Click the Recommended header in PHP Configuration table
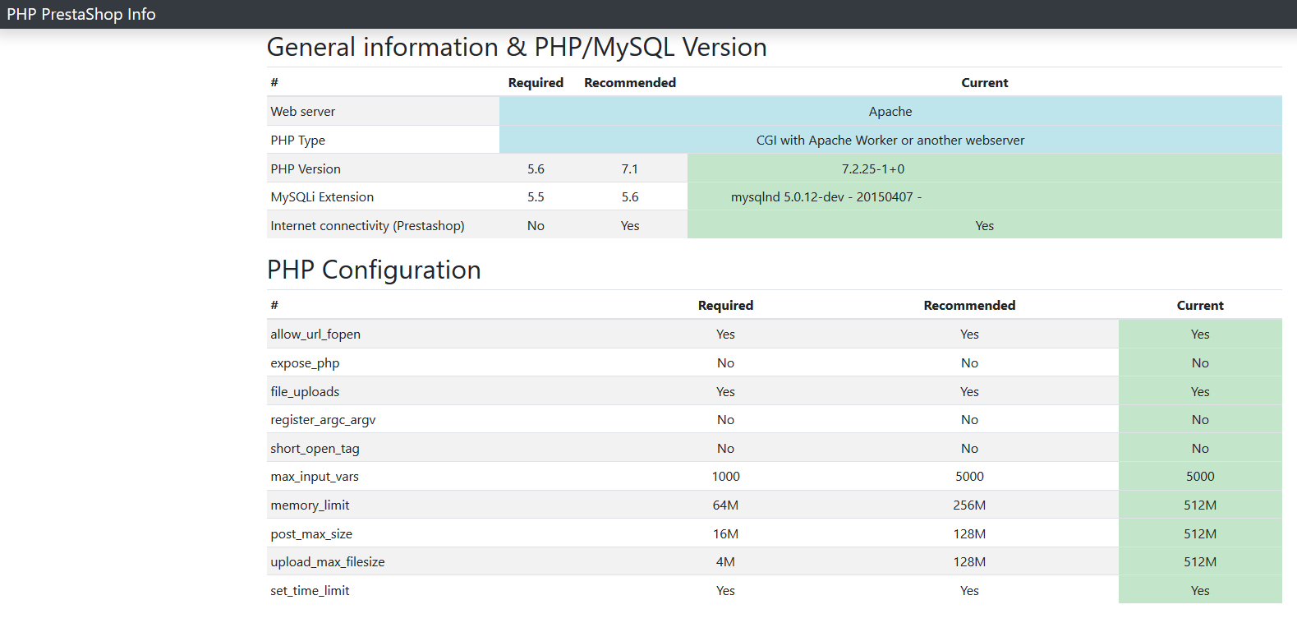The height and width of the screenshot is (623, 1297). (x=969, y=306)
